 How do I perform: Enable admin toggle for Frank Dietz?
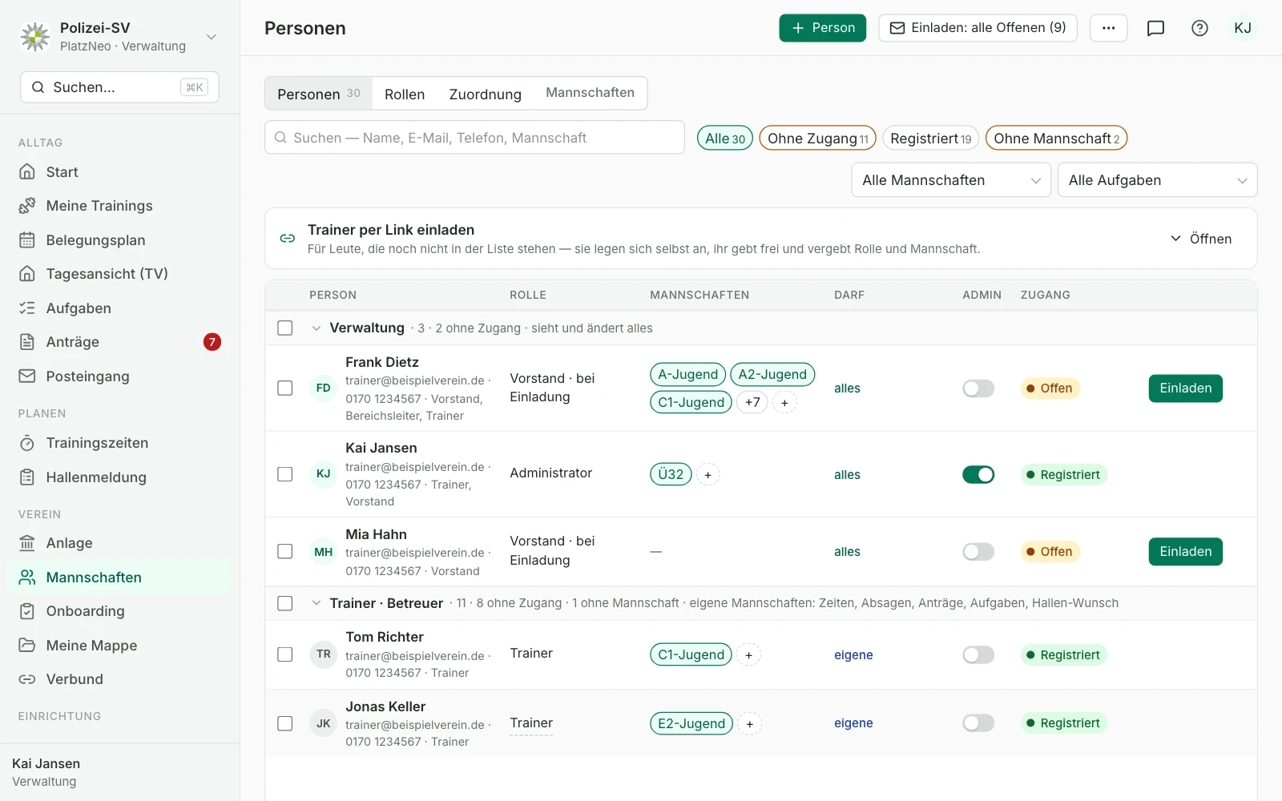[978, 388]
